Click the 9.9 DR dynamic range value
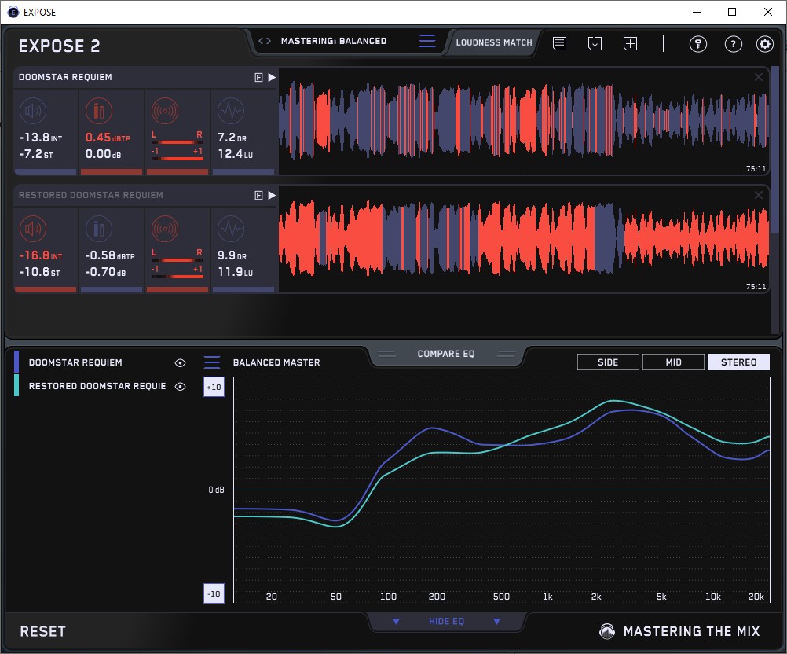This screenshot has height=654, width=787. 232,255
